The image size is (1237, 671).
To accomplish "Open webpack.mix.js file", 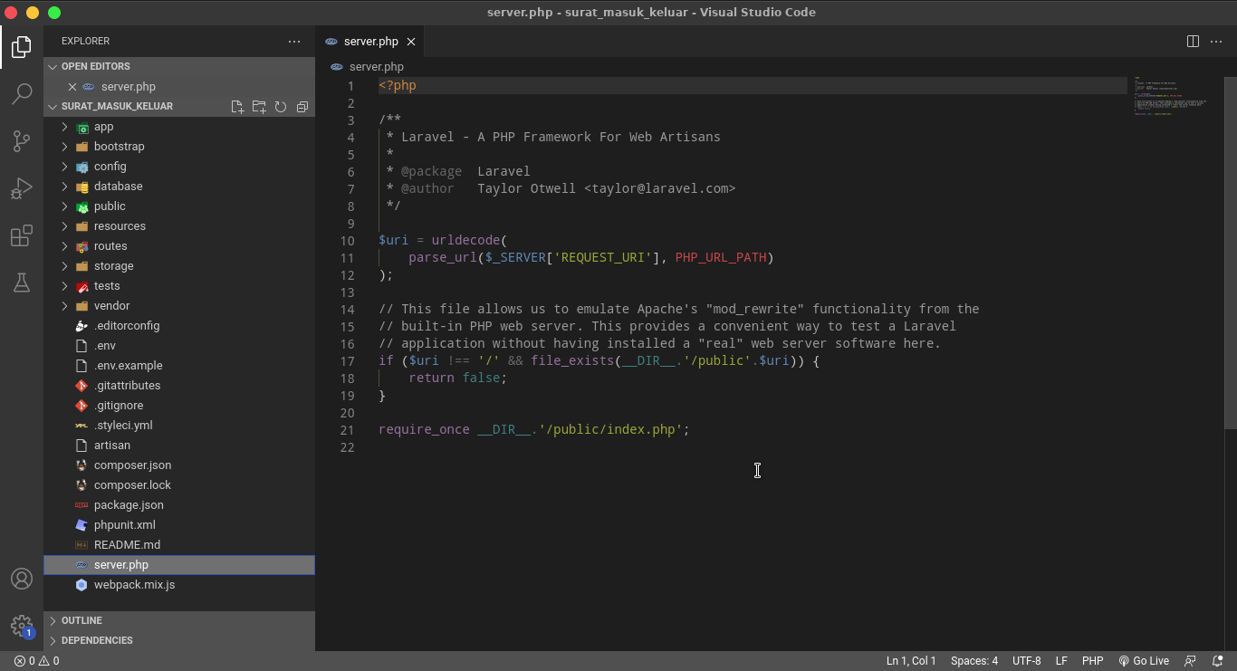I will click(x=179, y=585).
